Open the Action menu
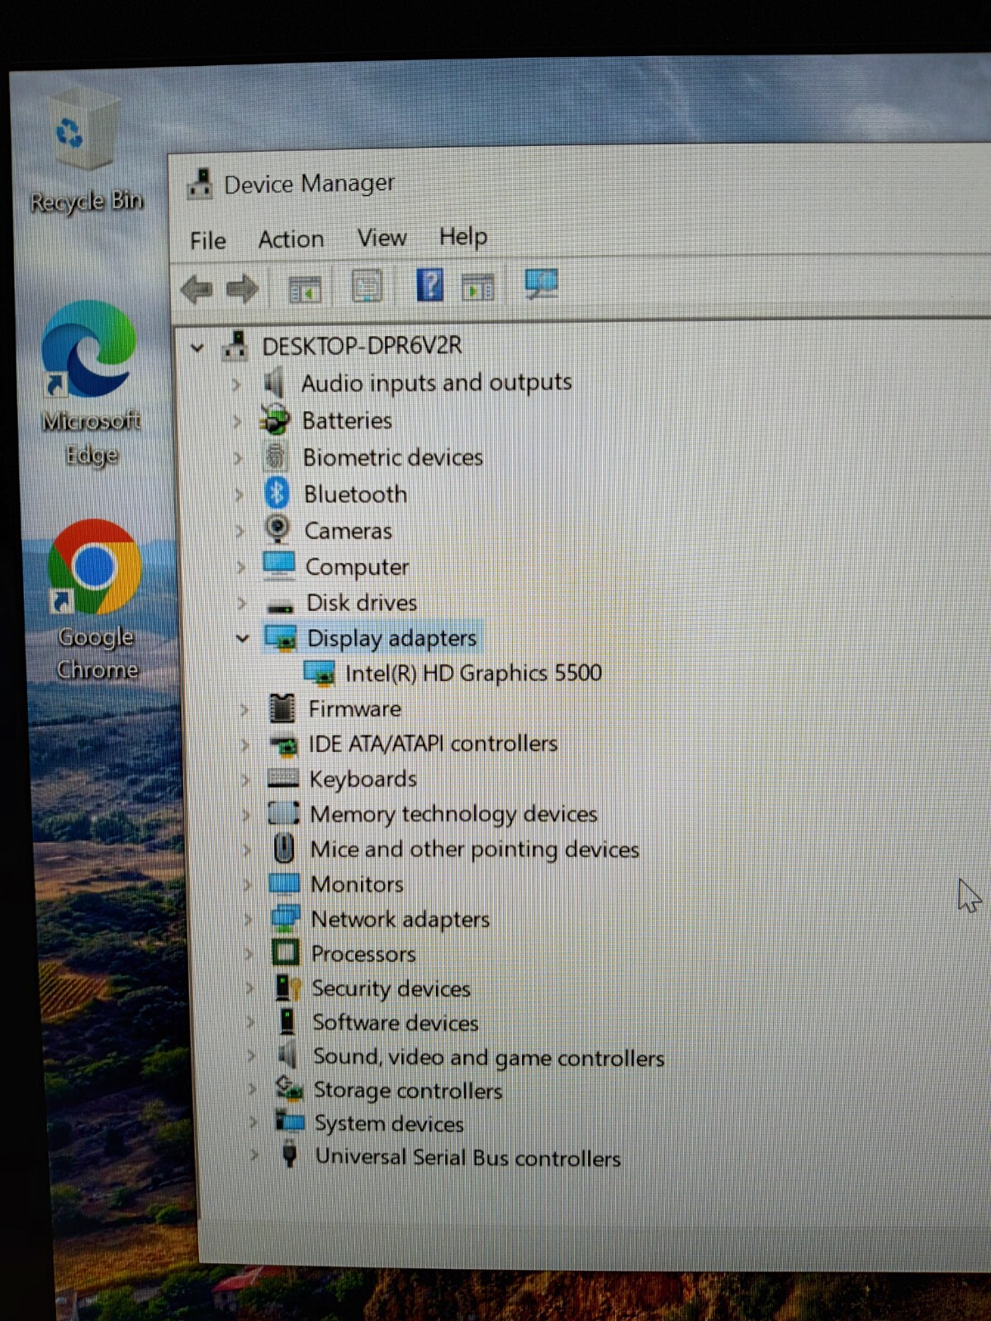 click(x=291, y=239)
